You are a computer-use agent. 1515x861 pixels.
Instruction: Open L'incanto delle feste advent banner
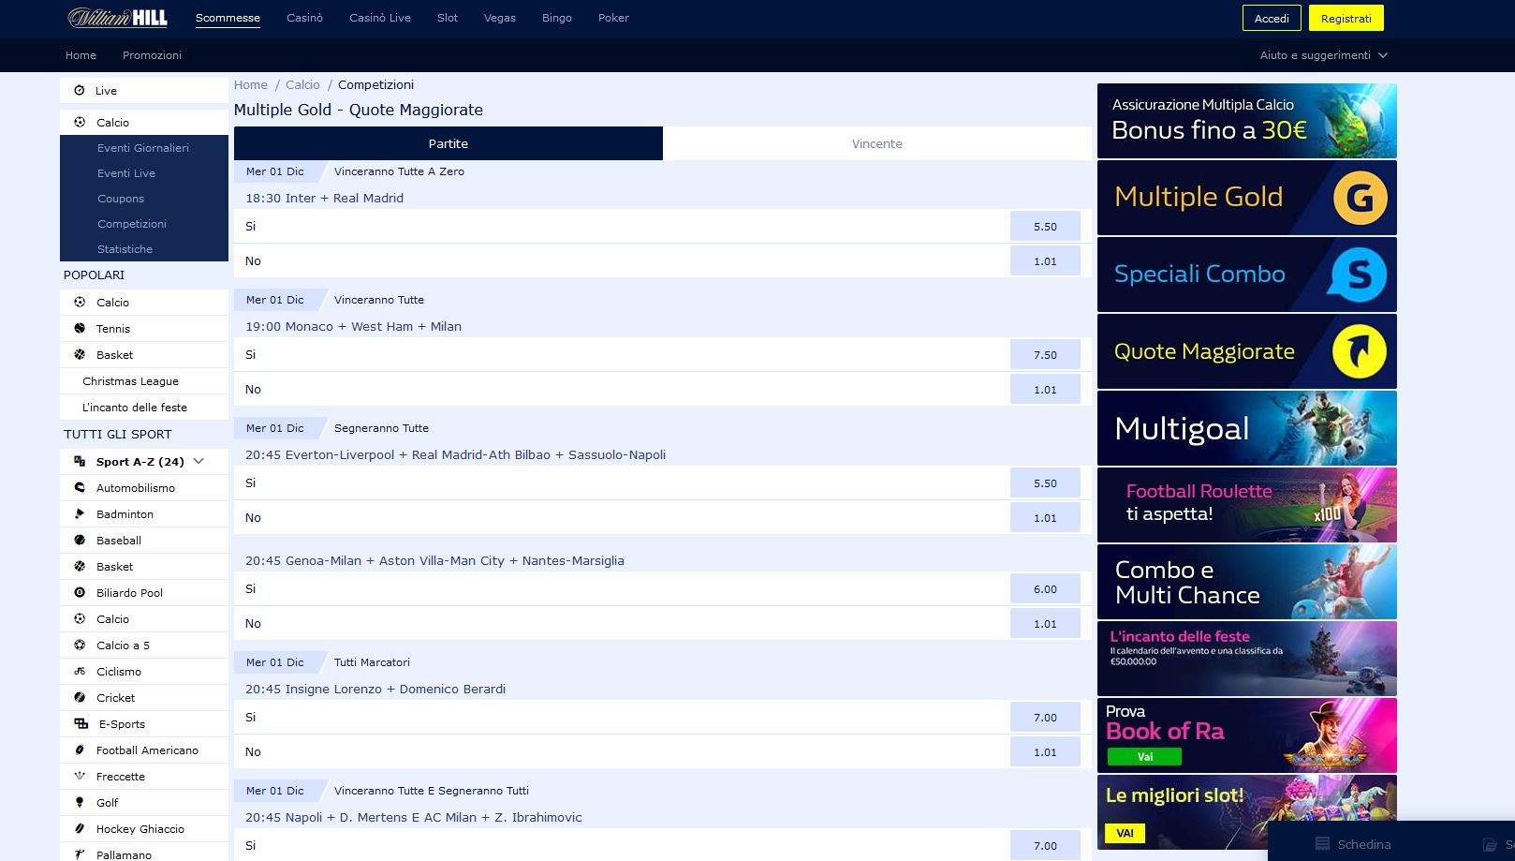pyautogui.click(x=1246, y=659)
